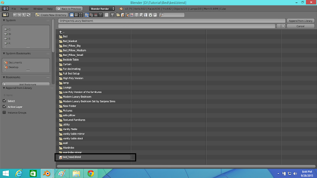Image resolution: width=317 pixels, height=178 pixels.
Task: Go forward to next folder arrow
Action: point(19,15)
